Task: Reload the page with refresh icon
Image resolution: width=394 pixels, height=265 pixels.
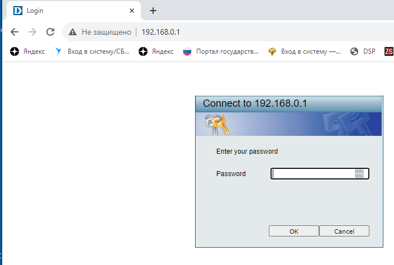Action: tap(50, 32)
